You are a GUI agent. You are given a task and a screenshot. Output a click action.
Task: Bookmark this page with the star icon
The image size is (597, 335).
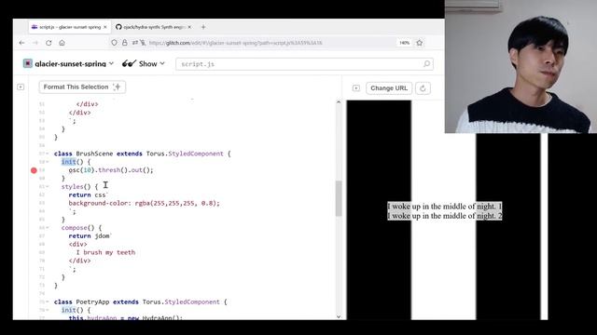(420, 43)
